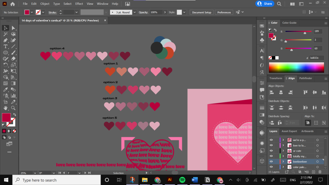Click the hex color input field
The width and height of the screenshot is (329, 185).
point(317,58)
